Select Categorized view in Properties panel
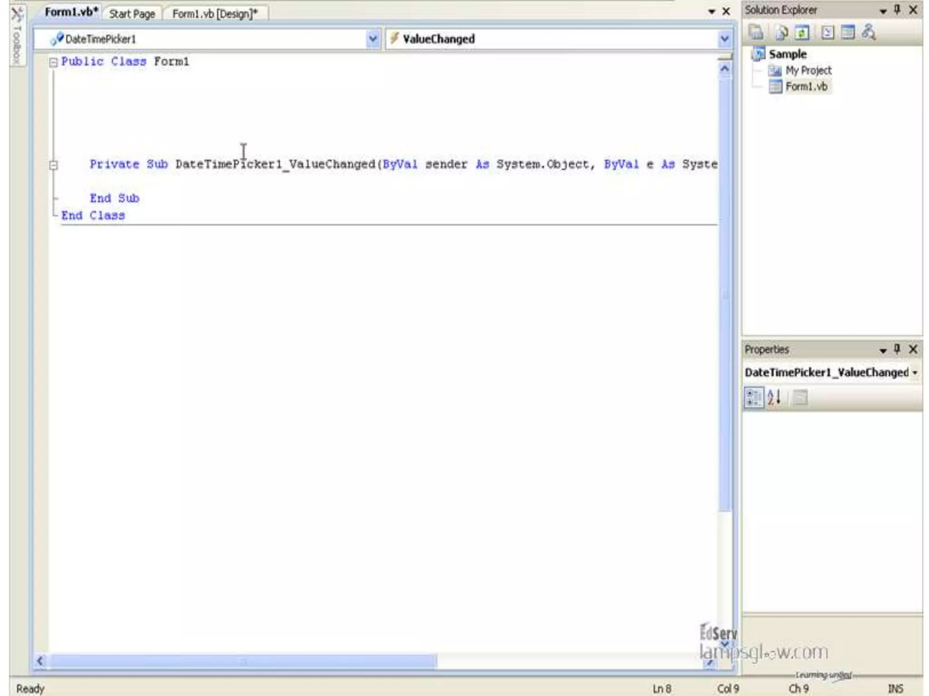 click(x=754, y=398)
